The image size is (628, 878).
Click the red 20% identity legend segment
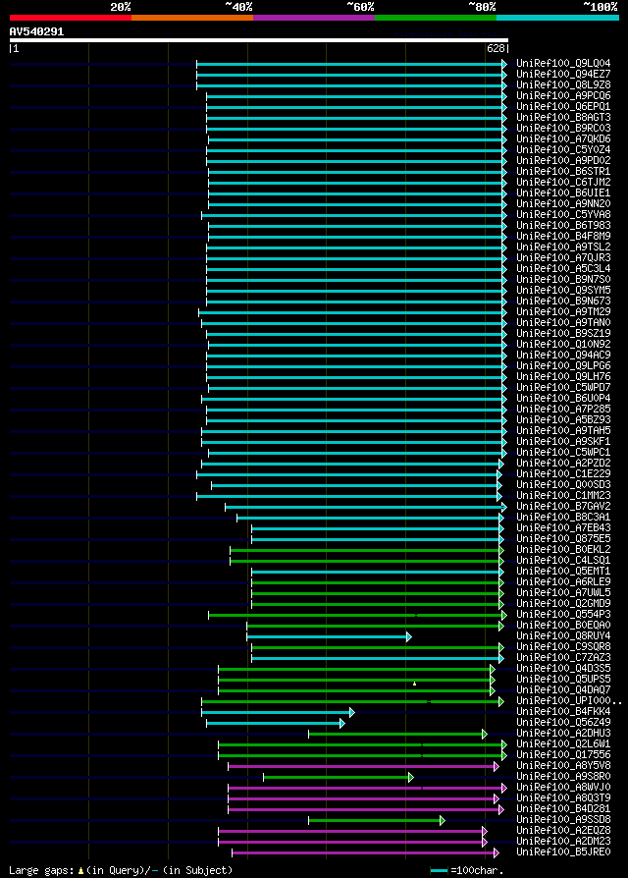click(x=71, y=18)
